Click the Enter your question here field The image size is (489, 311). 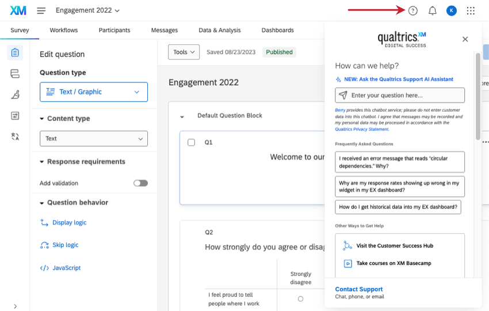tap(400, 95)
